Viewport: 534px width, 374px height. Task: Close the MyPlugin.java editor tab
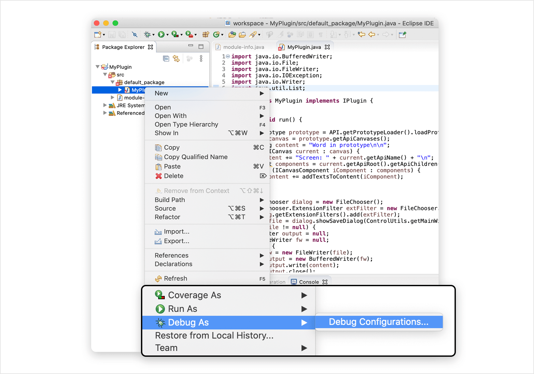pos(327,47)
